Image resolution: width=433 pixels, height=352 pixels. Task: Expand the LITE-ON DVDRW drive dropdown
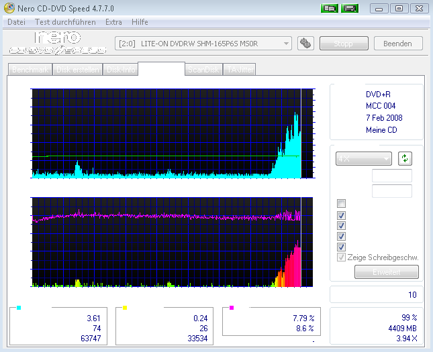[287, 44]
